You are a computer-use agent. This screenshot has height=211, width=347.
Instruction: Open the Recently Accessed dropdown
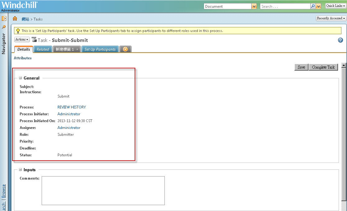(331, 18)
